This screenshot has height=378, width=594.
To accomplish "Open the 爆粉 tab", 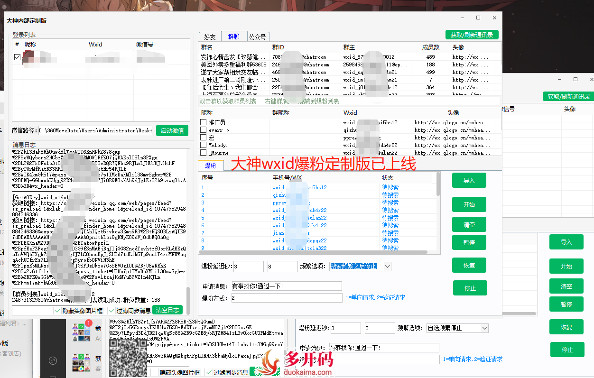I will (210, 166).
